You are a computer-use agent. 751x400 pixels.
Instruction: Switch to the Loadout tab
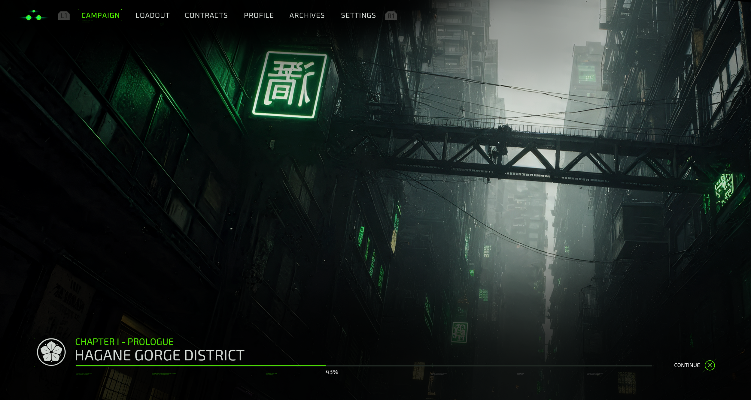(x=152, y=15)
